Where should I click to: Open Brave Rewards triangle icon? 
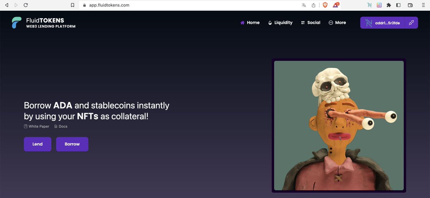[x=336, y=5]
